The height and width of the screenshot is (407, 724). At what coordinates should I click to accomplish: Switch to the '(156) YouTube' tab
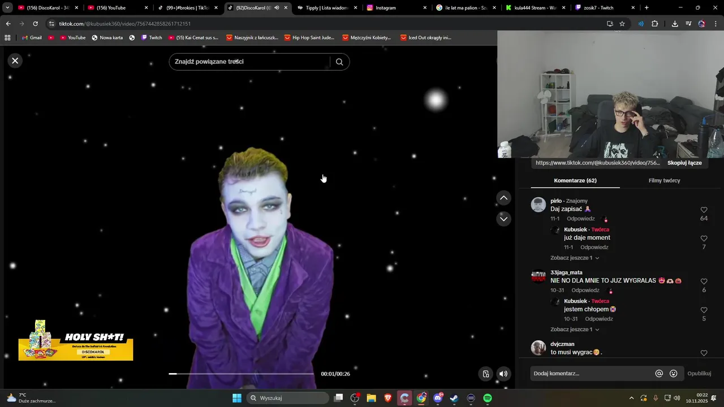[x=118, y=8]
